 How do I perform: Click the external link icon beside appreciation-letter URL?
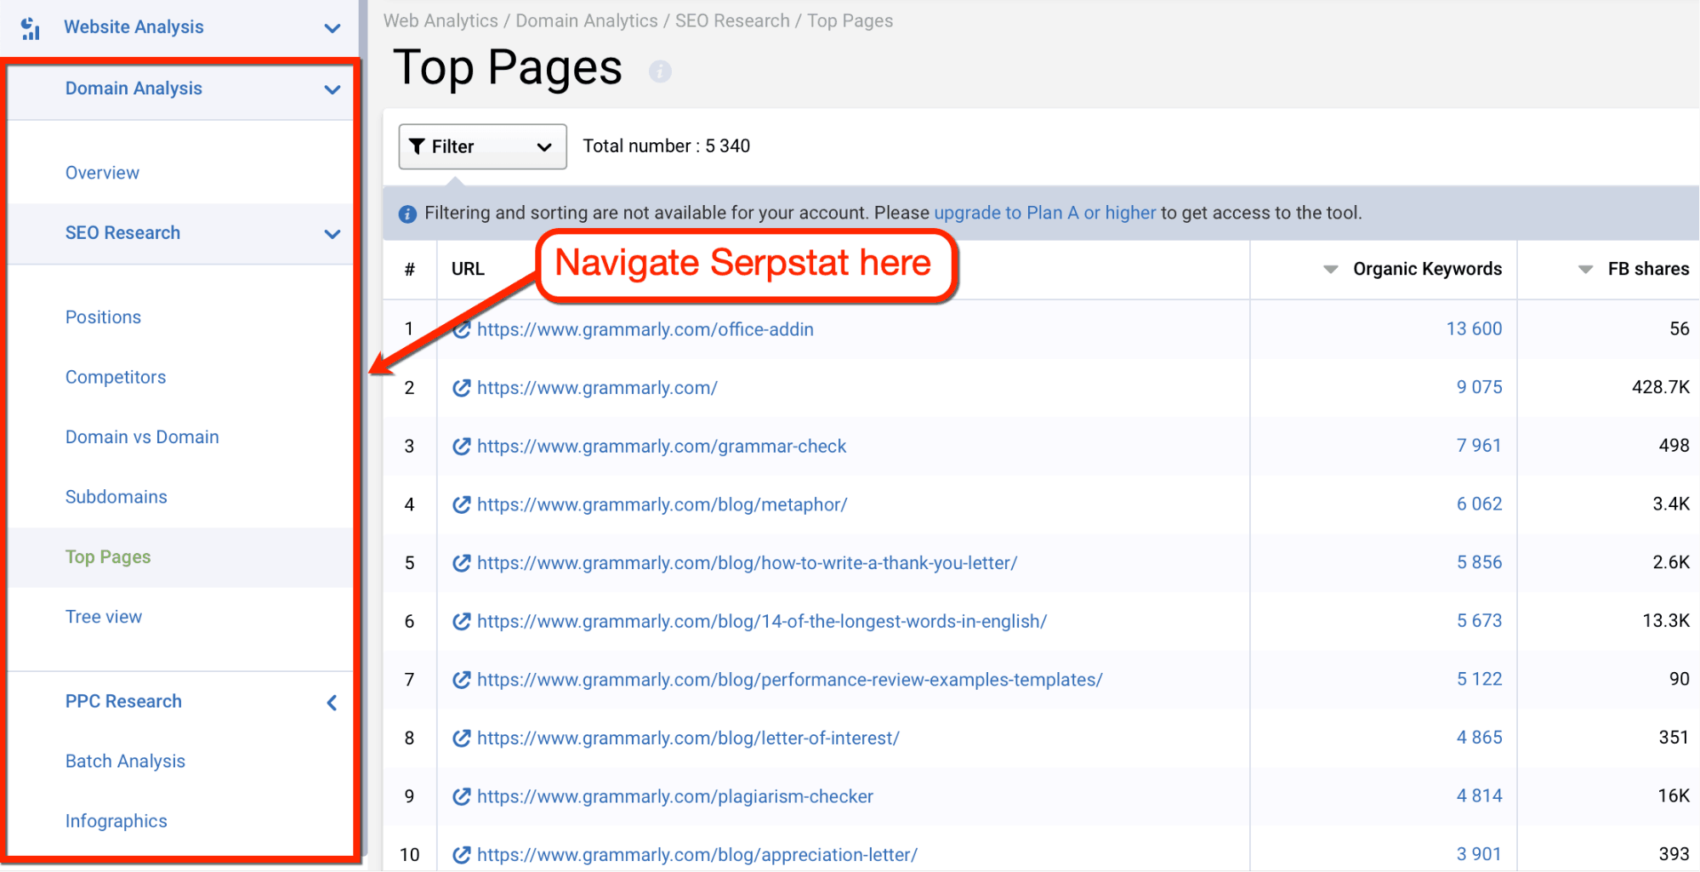(x=462, y=854)
